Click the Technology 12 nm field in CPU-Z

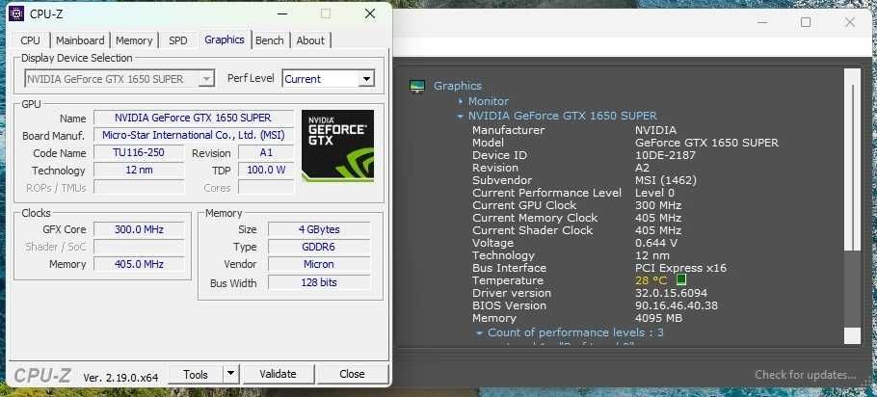(139, 170)
